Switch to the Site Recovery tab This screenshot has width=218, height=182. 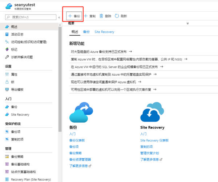pos(104,32)
